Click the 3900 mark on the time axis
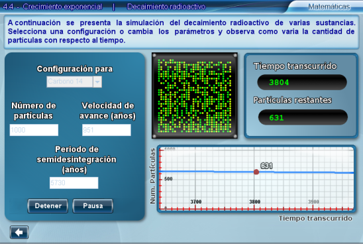The width and height of the screenshot is (363, 244). click(313, 202)
